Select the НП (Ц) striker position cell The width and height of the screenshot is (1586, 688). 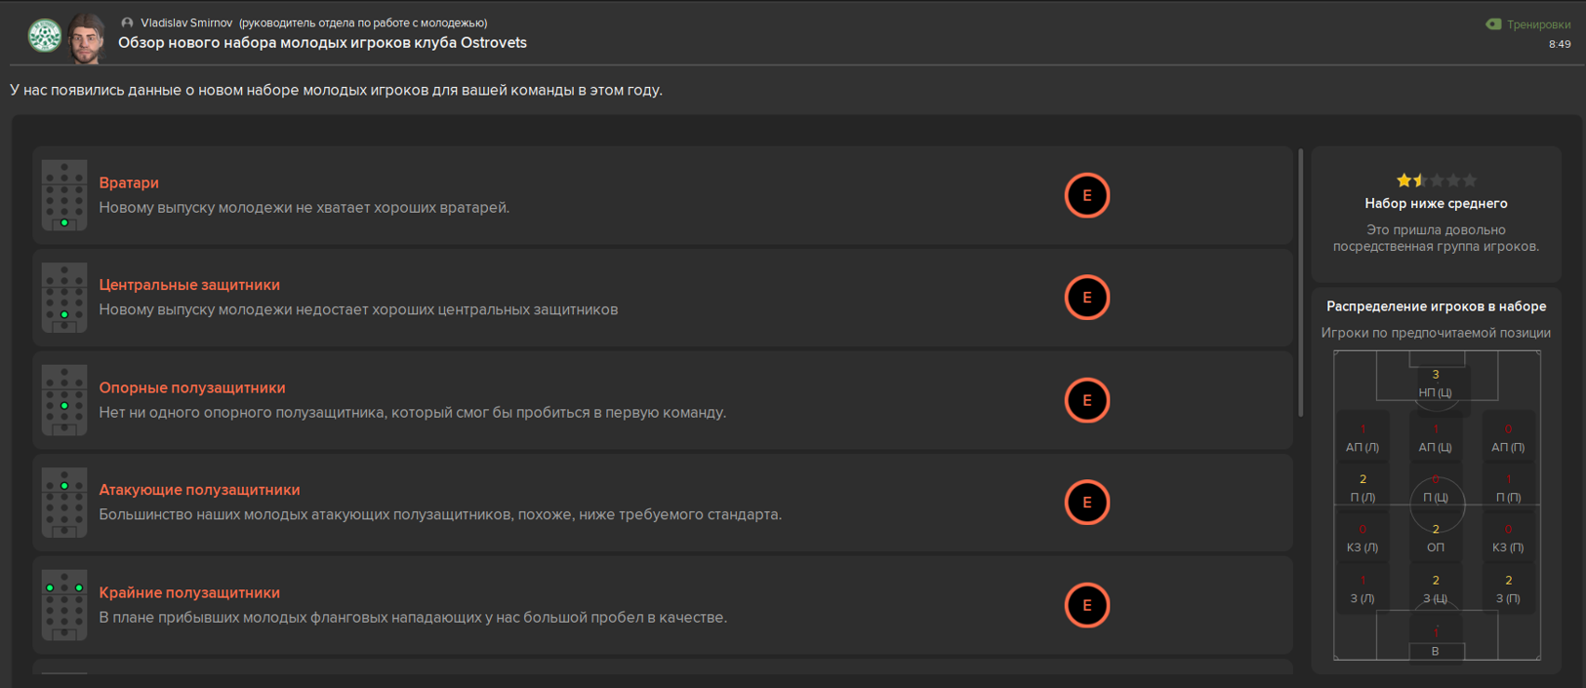(x=1435, y=384)
